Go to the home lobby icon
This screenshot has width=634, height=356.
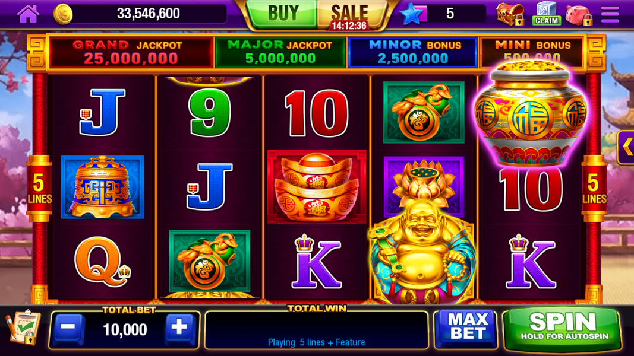coord(28,14)
